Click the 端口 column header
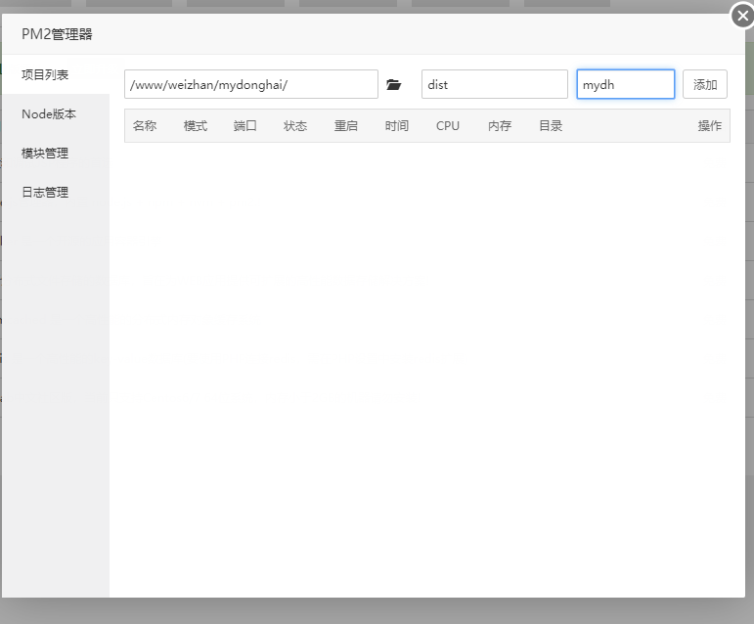Screen dimensions: 754x624 point(245,126)
